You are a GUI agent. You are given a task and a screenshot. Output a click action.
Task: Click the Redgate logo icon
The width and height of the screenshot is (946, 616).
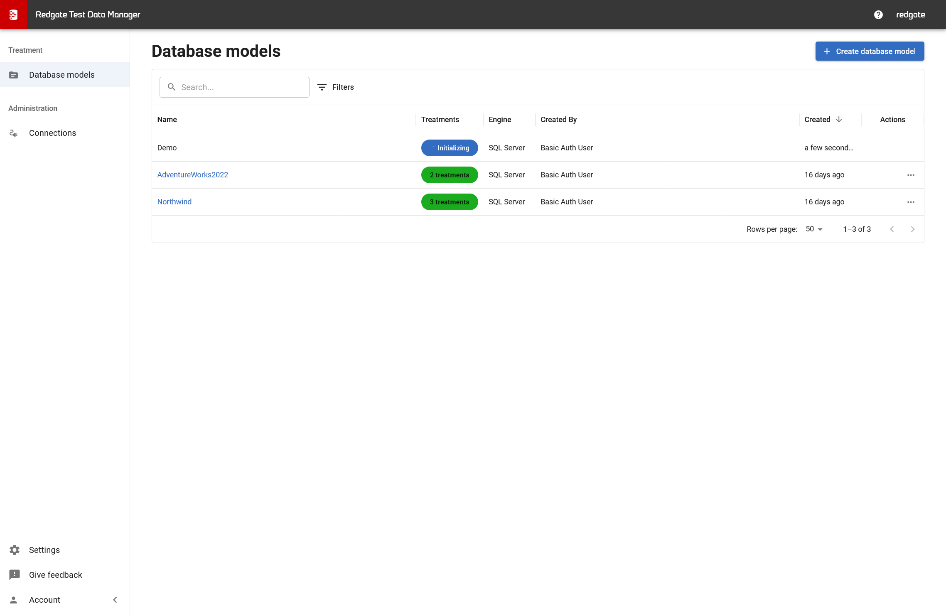[13, 15]
